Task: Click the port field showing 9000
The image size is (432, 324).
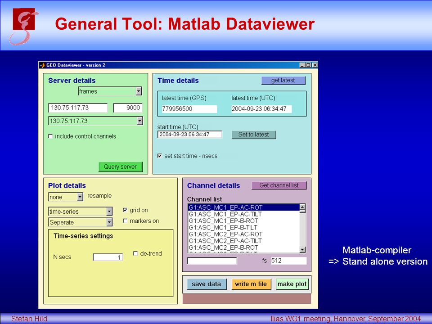Action: (128, 108)
